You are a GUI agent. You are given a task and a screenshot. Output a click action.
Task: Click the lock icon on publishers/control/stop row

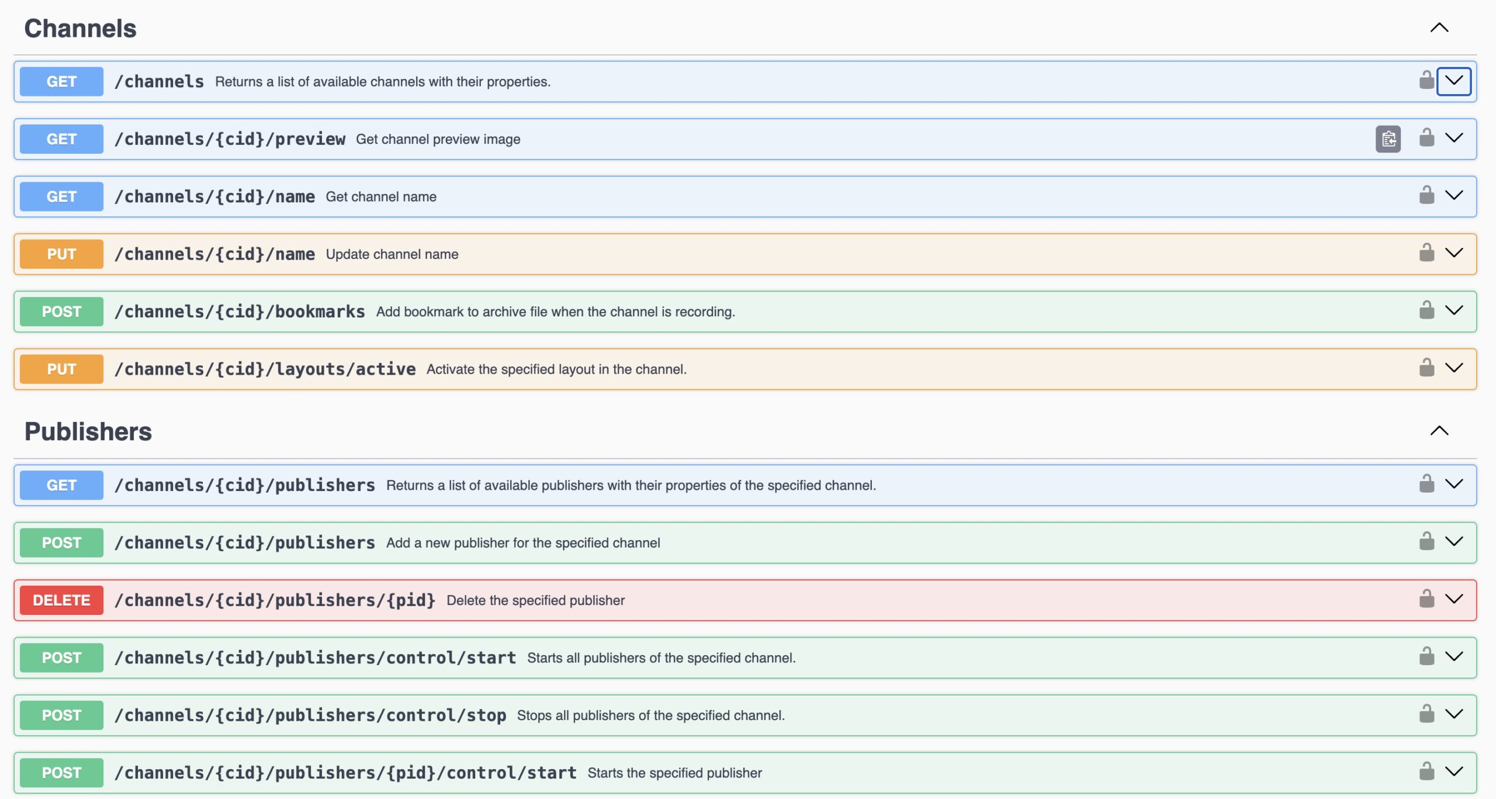[1426, 714]
